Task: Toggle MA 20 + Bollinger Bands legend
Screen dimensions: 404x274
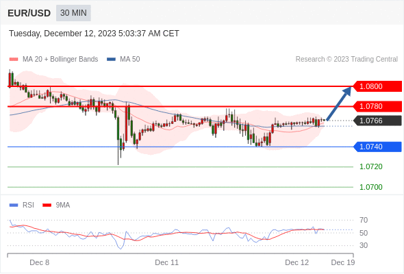Action: tap(53, 60)
